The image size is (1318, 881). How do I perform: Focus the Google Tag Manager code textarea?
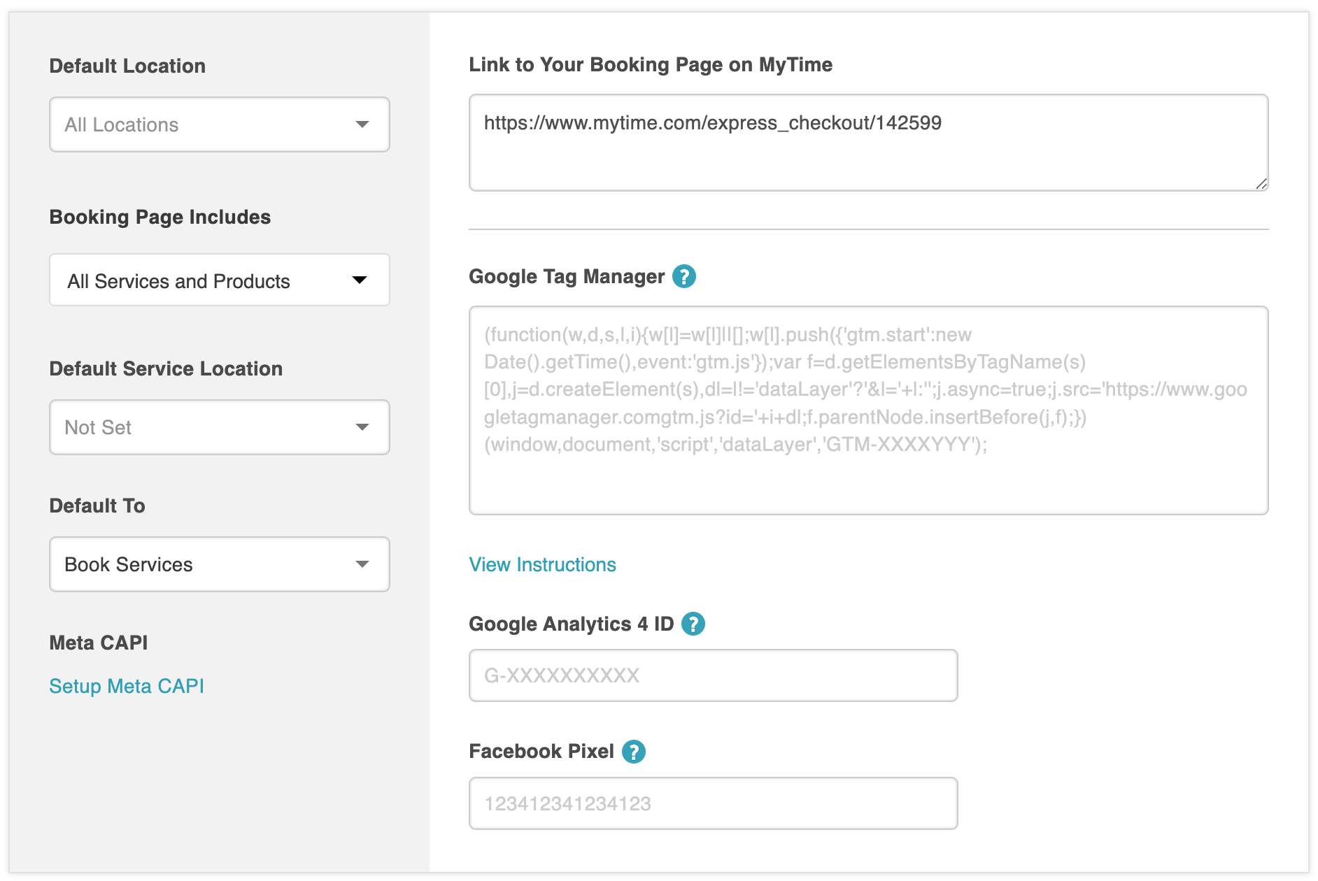867,410
